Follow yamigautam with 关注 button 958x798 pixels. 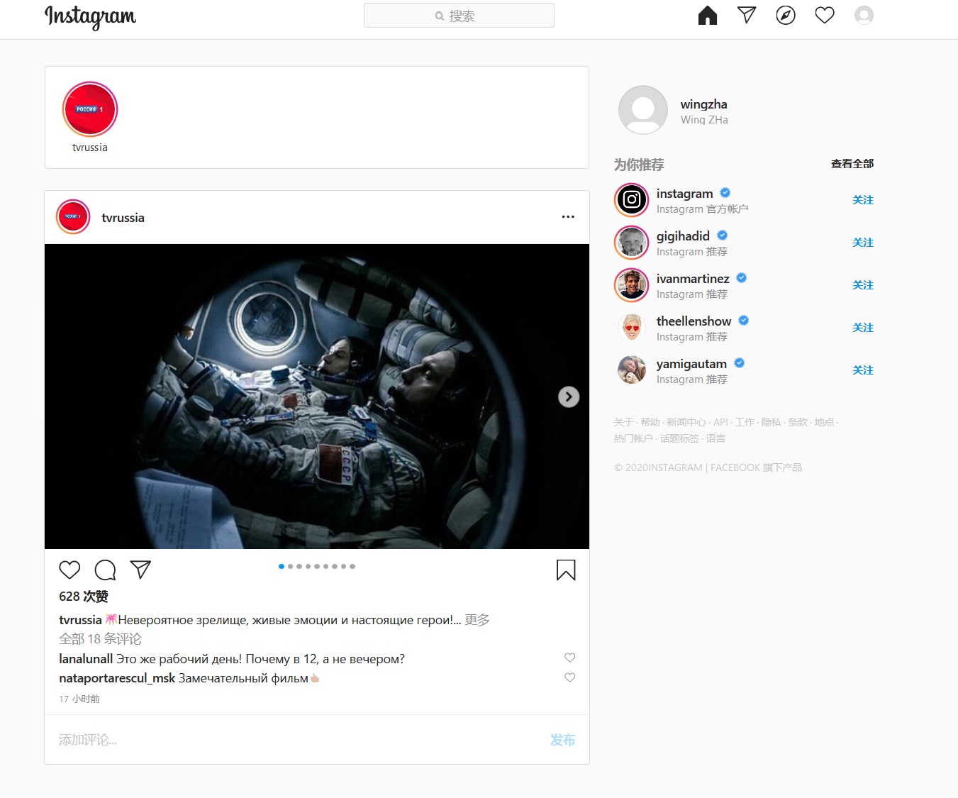(x=863, y=370)
